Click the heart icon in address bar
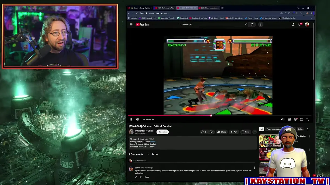This screenshot has width=330, height=185. coord(289,13)
